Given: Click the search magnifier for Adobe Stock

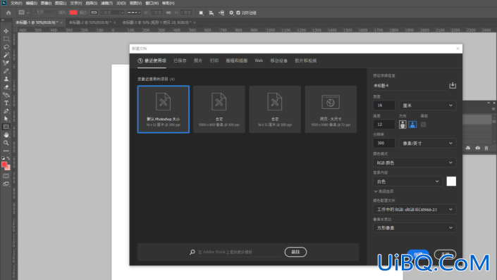Looking at the screenshot, I should pyautogui.click(x=192, y=252).
